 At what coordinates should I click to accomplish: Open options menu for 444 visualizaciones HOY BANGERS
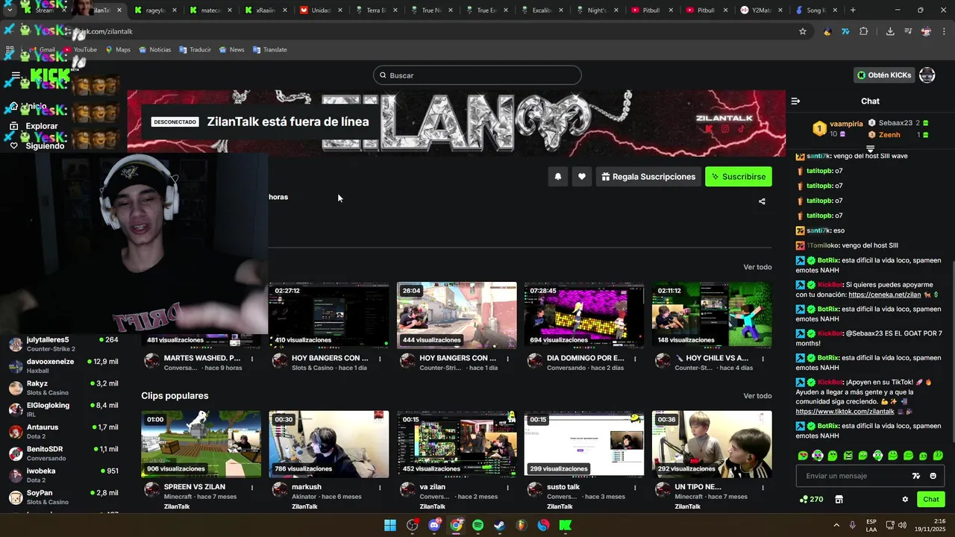(x=507, y=359)
